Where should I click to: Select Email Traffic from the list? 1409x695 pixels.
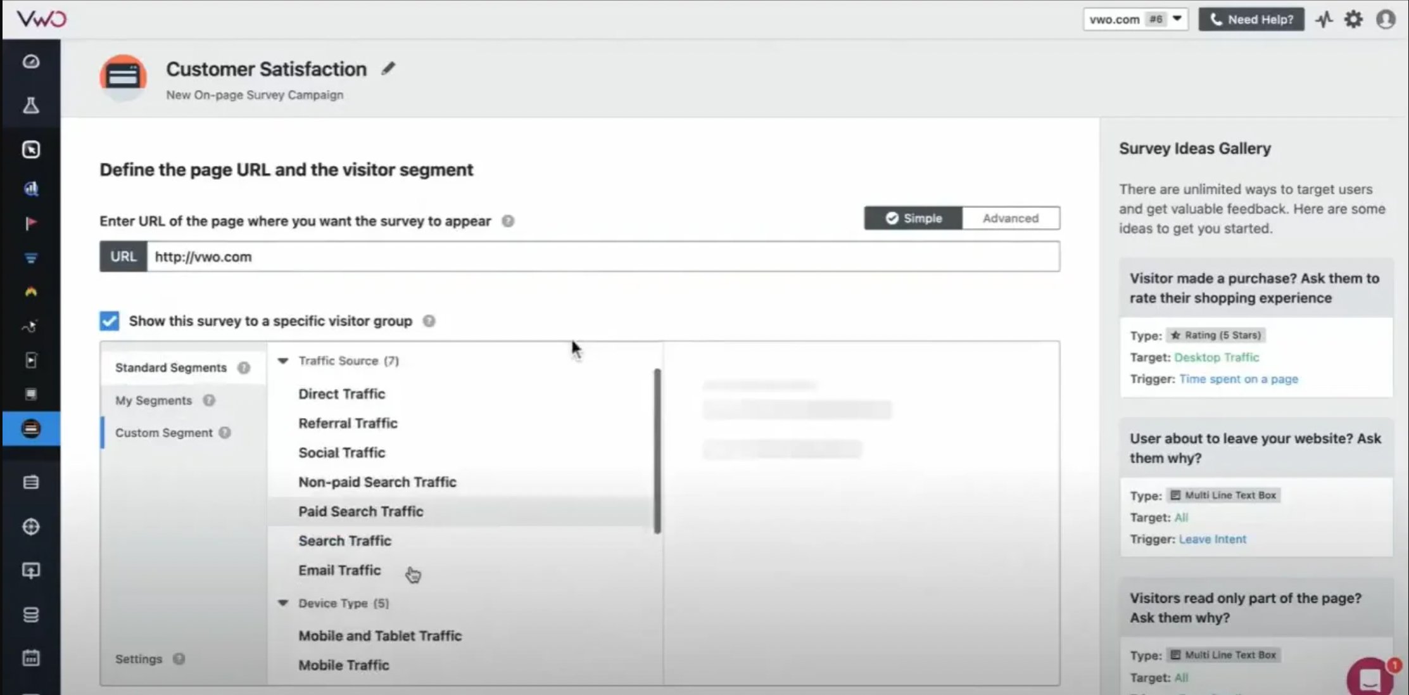pyautogui.click(x=339, y=570)
